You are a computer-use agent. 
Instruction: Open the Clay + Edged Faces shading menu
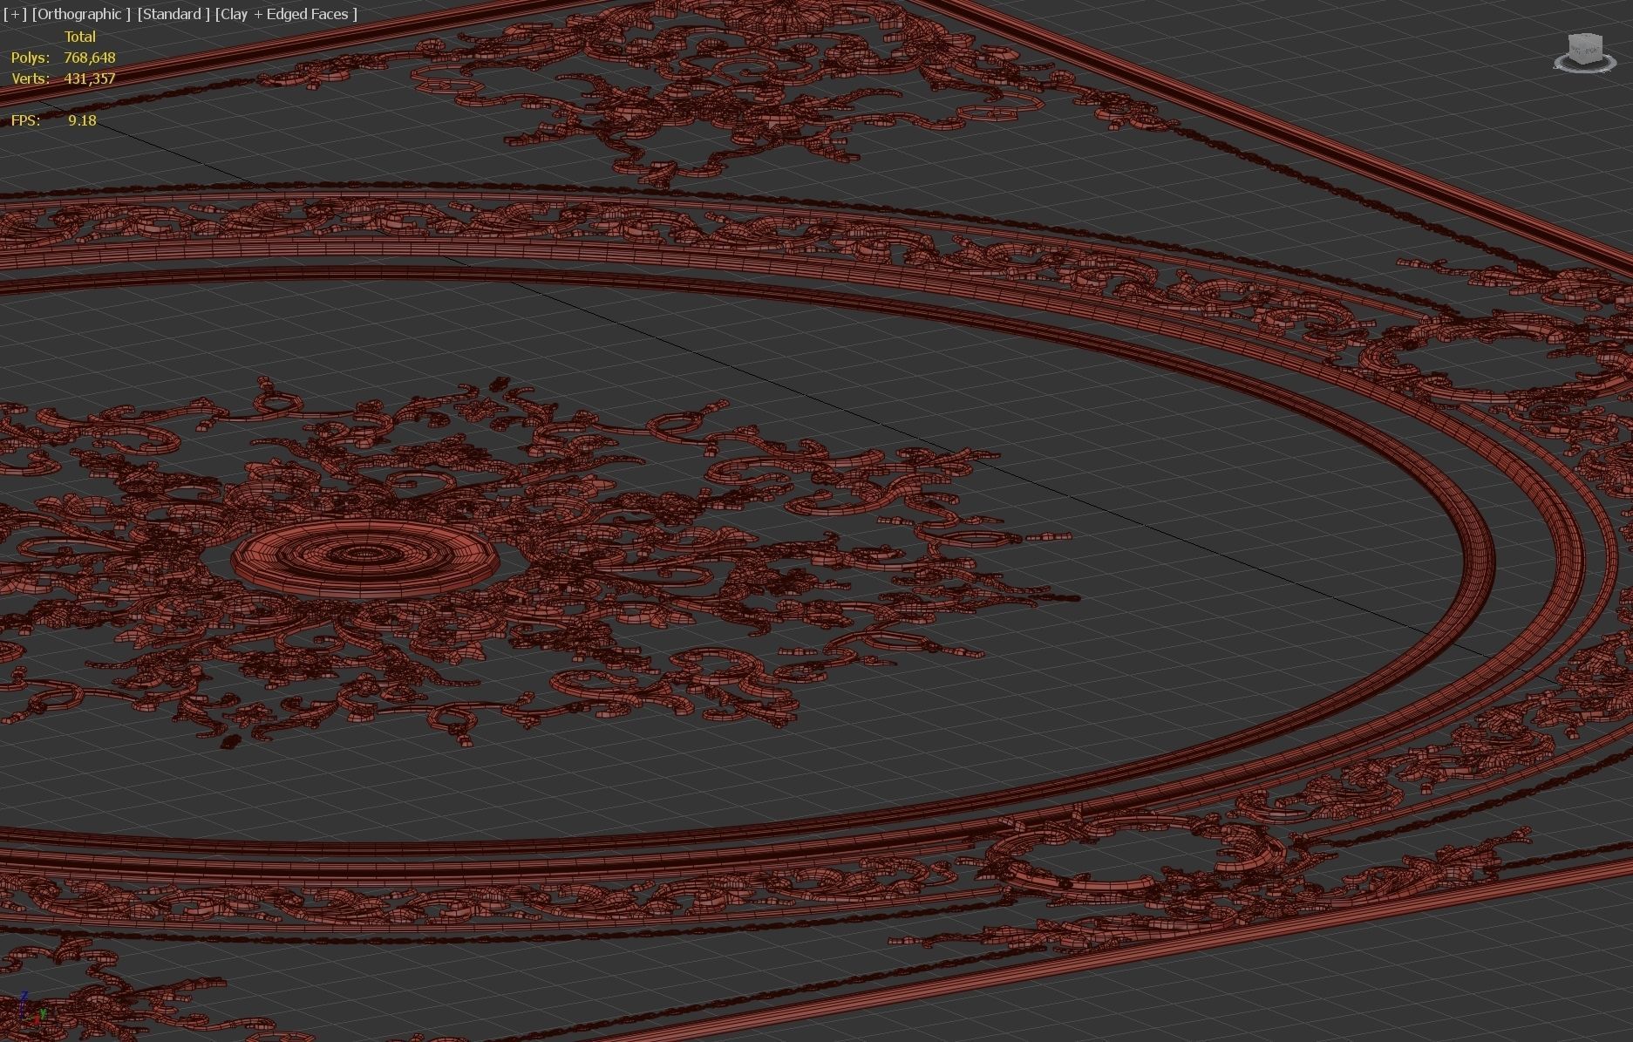click(287, 14)
